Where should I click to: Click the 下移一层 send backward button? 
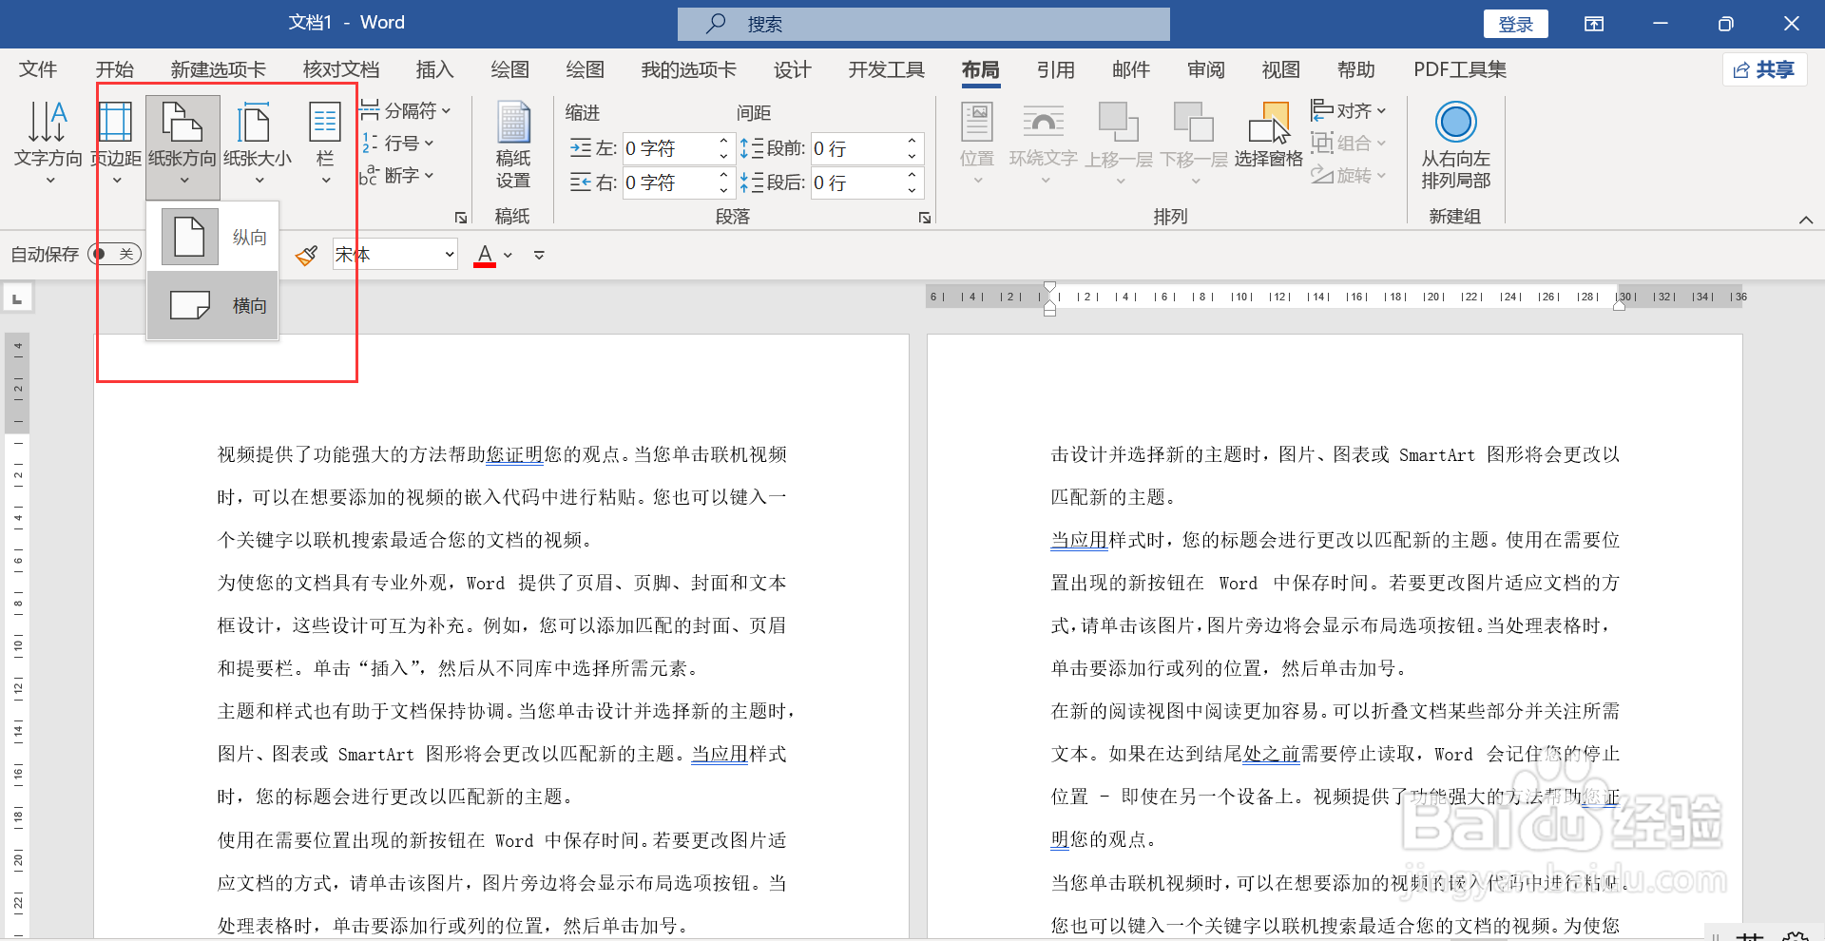point(1194,143)
